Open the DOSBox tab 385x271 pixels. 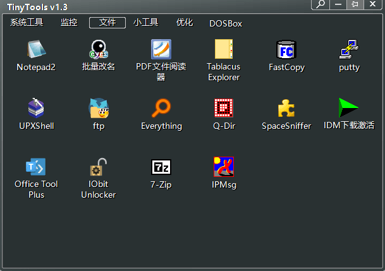(226, 23)
